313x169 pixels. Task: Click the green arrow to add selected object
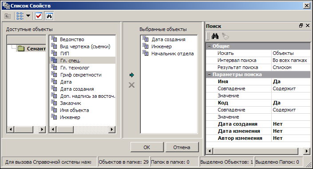pos(131,75)
